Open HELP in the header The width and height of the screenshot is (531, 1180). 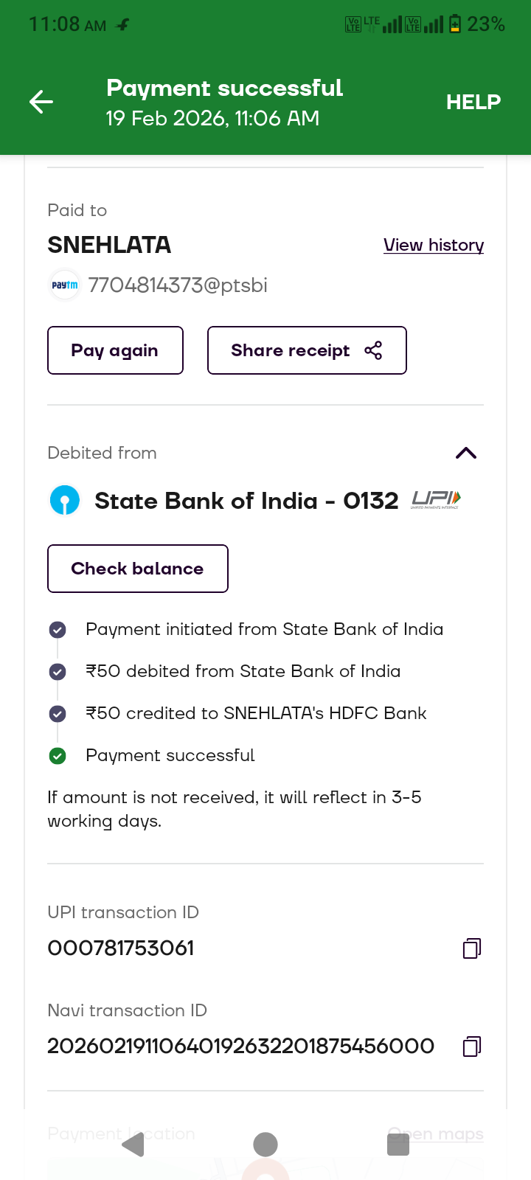coord(473,102)
